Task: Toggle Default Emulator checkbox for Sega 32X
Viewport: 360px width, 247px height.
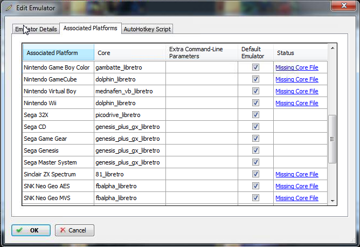Action: tap(255, 115)
